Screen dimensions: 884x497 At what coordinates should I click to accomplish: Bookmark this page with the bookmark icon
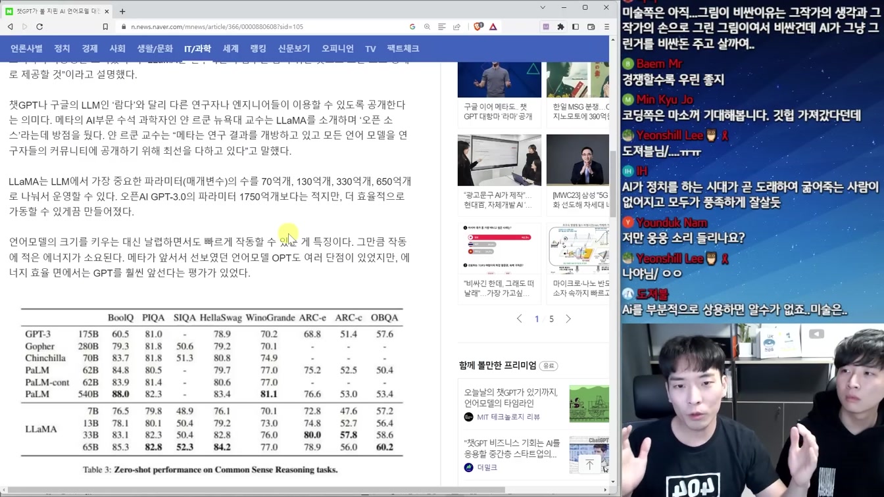point(105,27)
